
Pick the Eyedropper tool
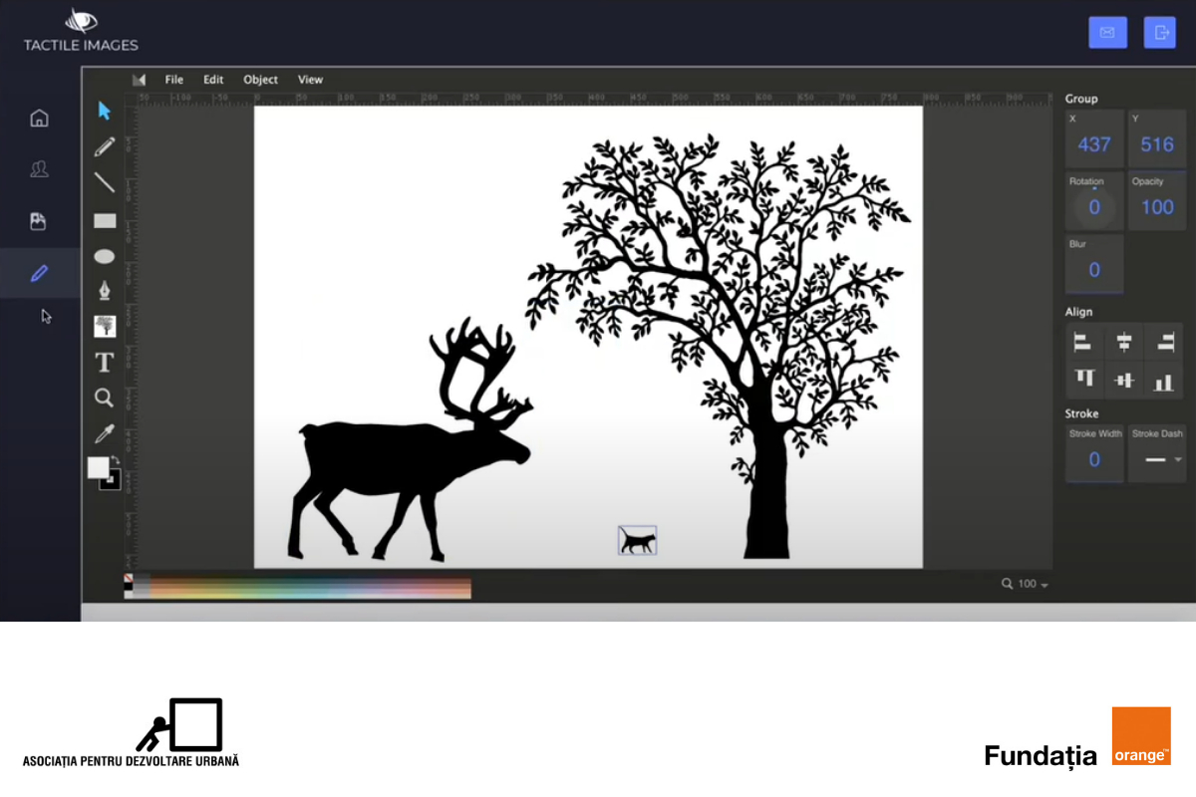[104, 432]
